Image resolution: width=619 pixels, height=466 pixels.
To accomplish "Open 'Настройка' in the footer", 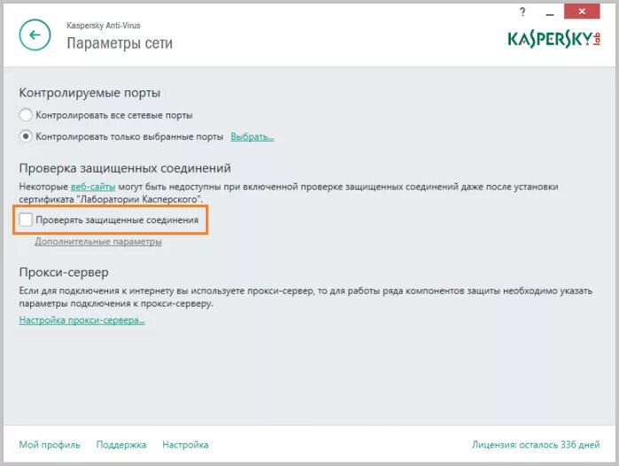I will (185, 445).
